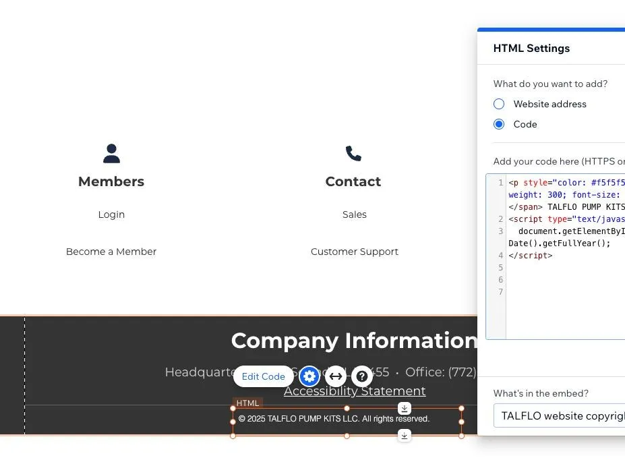Click the Members heading
This screenshot has height=462, width=625.
pos(111,181)
